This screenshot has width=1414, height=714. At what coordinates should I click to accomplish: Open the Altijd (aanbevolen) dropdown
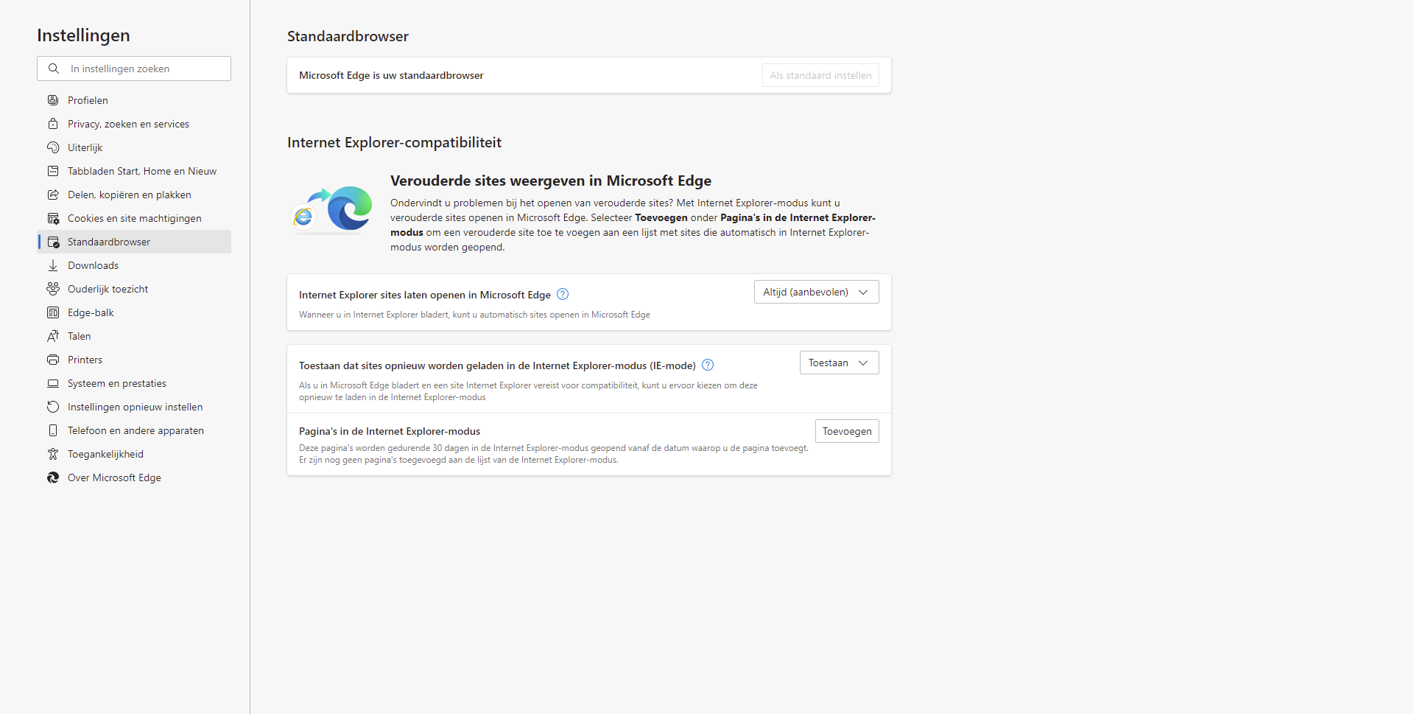(x=817, y=292)
